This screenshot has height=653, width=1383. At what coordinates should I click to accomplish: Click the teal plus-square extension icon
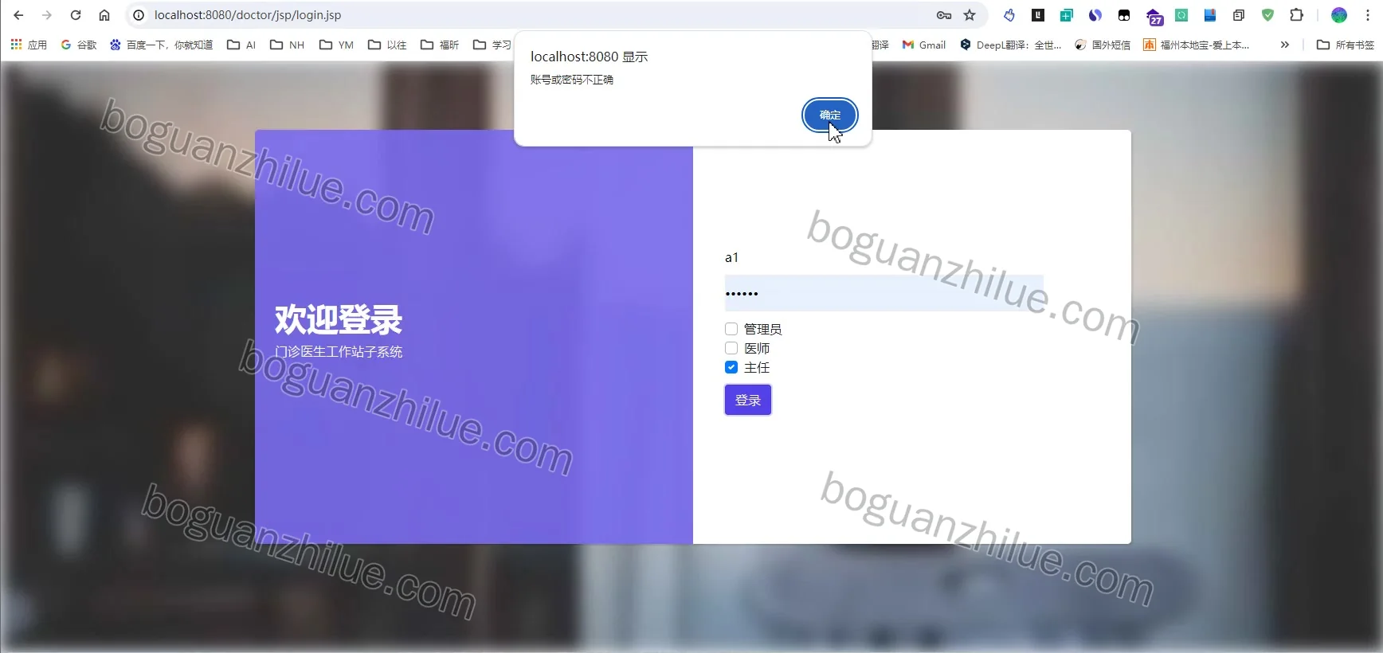(x=1067, y=15)
